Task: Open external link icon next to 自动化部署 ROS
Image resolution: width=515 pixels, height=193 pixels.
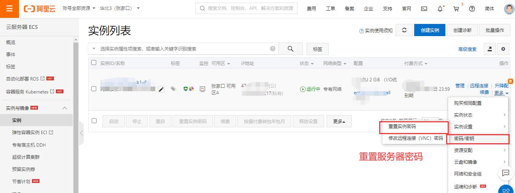Action: pyautogui.click(x=43, y=79)
